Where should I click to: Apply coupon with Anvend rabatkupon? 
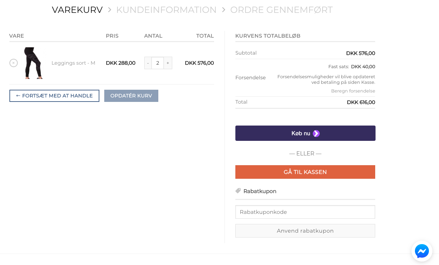pos(305,231)
